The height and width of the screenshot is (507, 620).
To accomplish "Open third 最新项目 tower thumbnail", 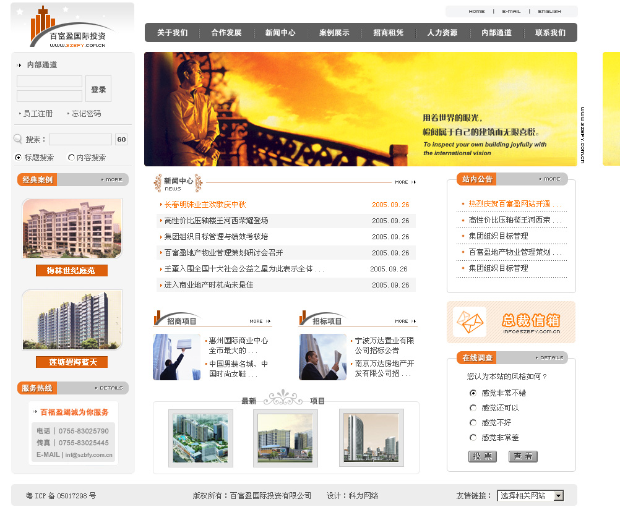I will pyautogui.click(x=371, y=438).
